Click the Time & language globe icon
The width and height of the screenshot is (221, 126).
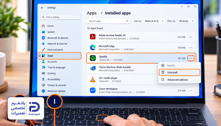tap(43, 67)
